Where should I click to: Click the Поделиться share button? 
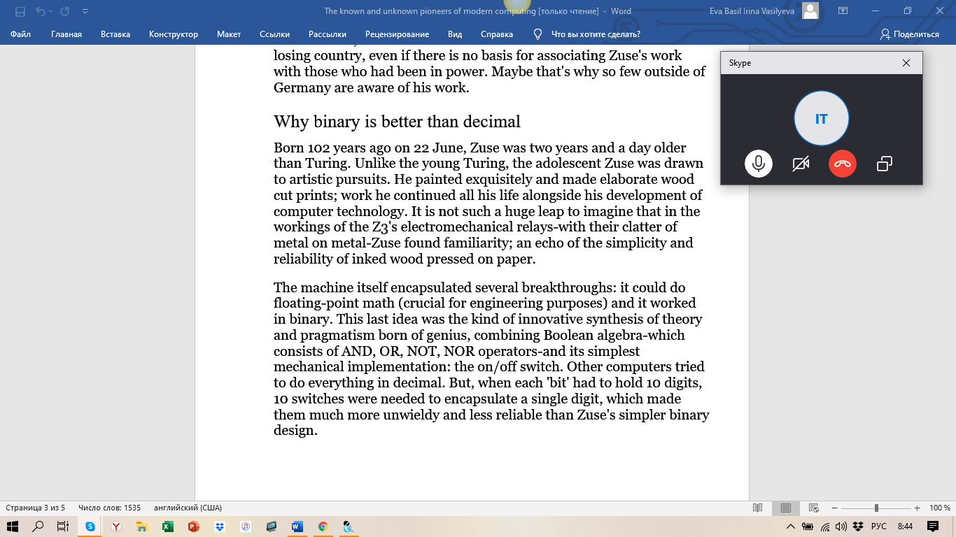pyautogui.click(x=910, y=34)
